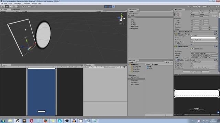
Task: Open the Box Collider help reference icon
Action: 215,46
